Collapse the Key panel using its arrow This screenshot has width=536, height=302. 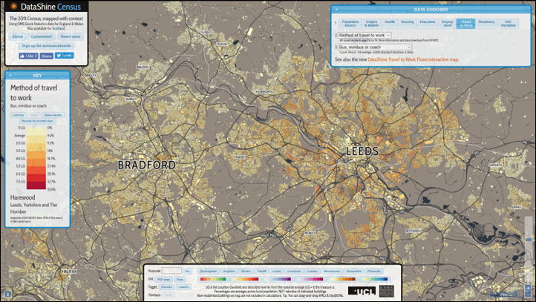point(10,75)
